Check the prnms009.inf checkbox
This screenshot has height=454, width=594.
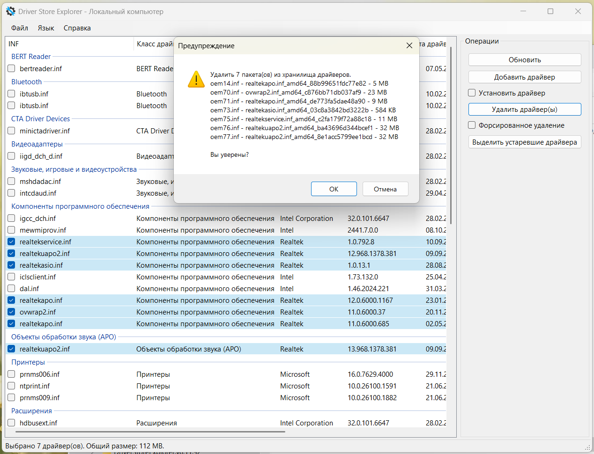coord(12,398)
